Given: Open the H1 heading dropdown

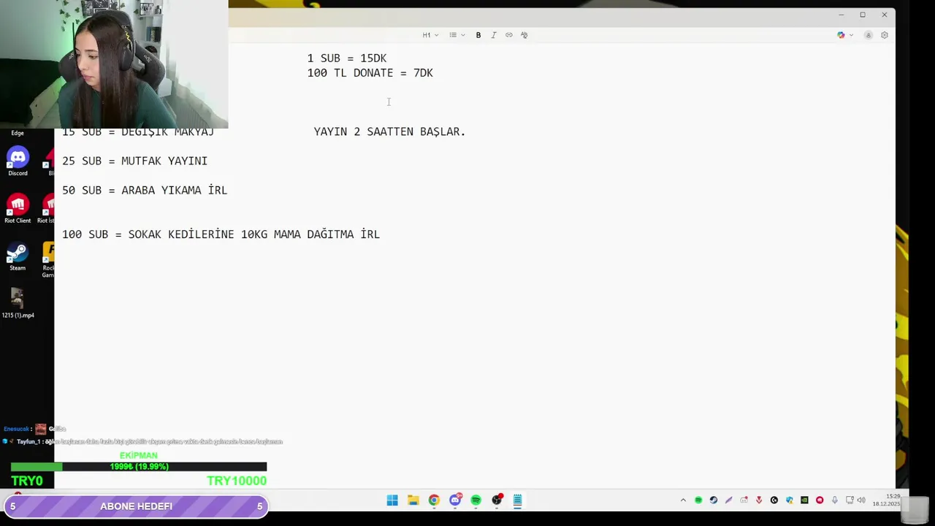Looking at the screenshot, I should 430,35.
